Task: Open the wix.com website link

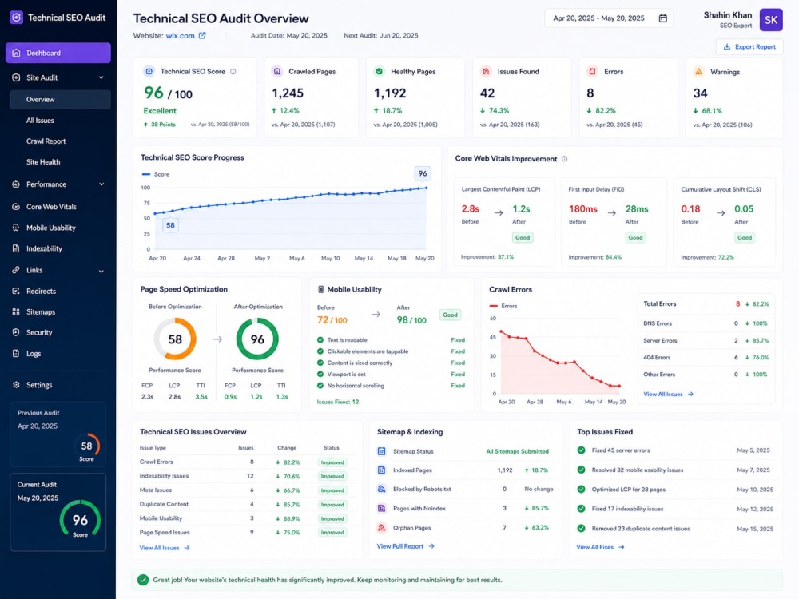Action: click(180, 36)
